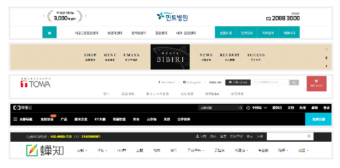Open the 全部导航 hamburger menu
Image resolution: width=340 pixels, height=168 pixels.
(x=23, y=119)
